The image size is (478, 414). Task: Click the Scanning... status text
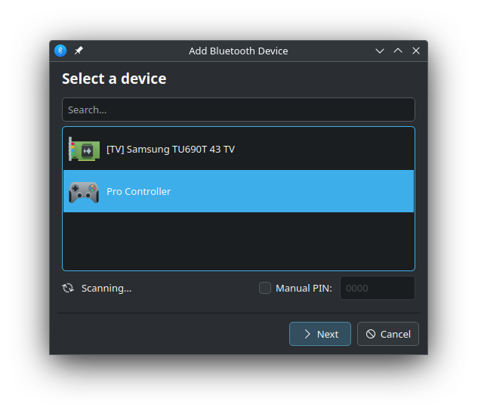(106, 289)
